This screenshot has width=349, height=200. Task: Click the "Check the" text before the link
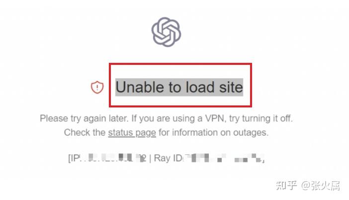85,133
